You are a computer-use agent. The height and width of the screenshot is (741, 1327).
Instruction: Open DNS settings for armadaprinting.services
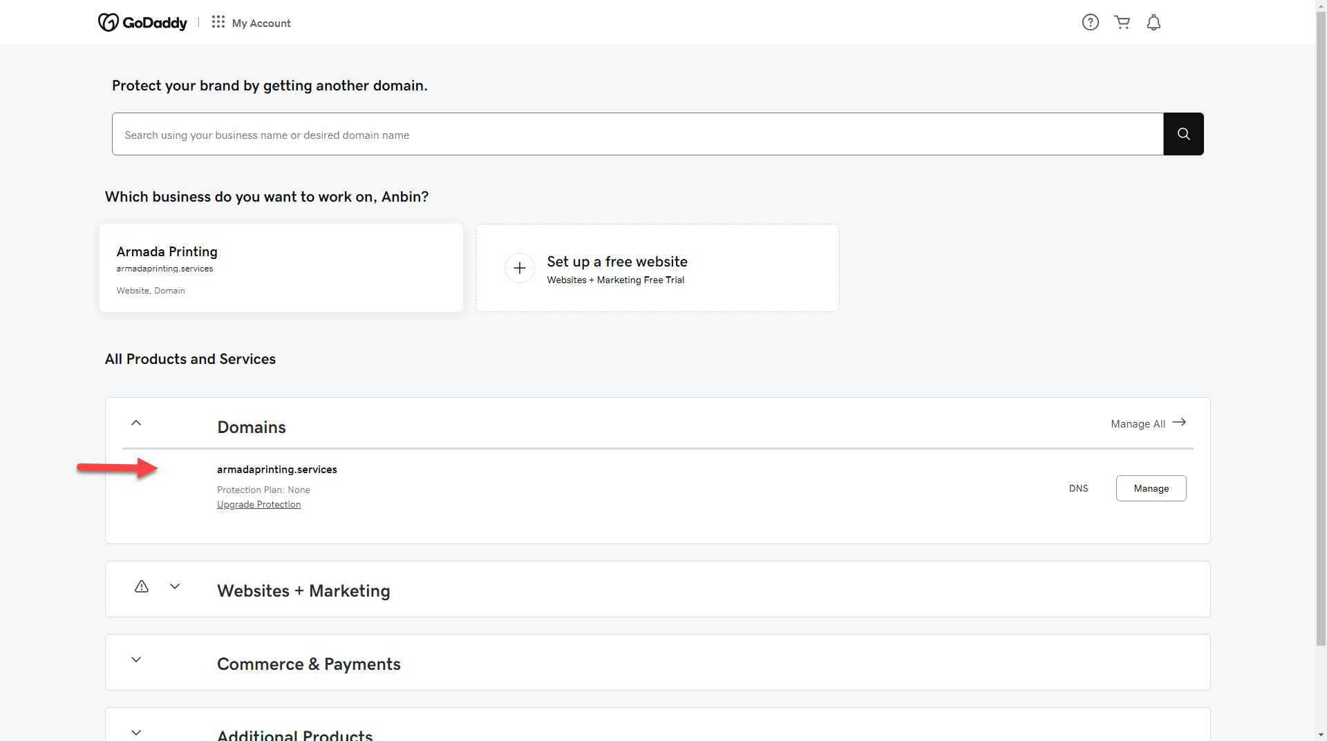click(x=1078, y=488)
